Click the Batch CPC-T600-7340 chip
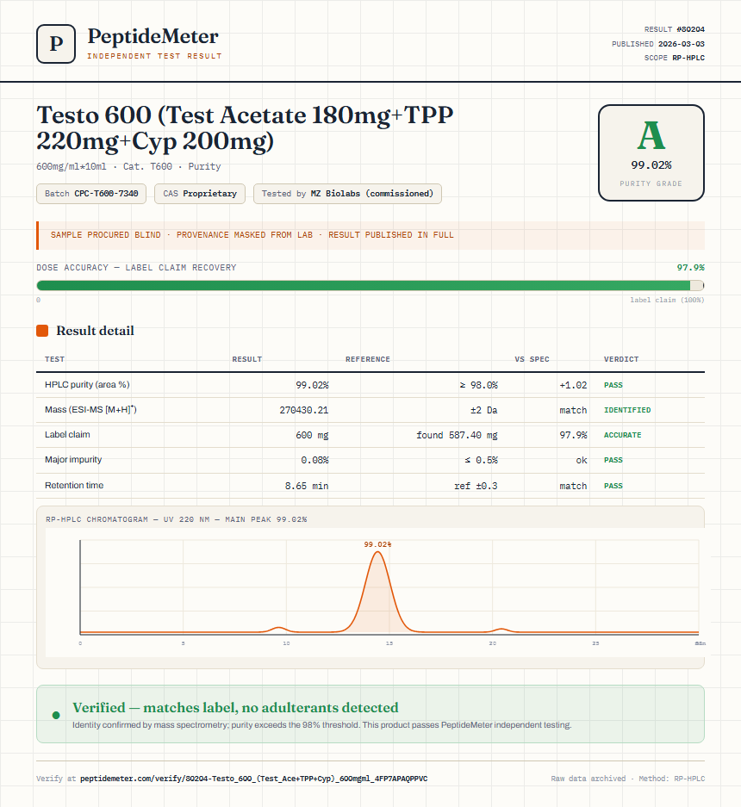This screenshot has height=807, width=741. pyautogui.click(x=91, y=194)
